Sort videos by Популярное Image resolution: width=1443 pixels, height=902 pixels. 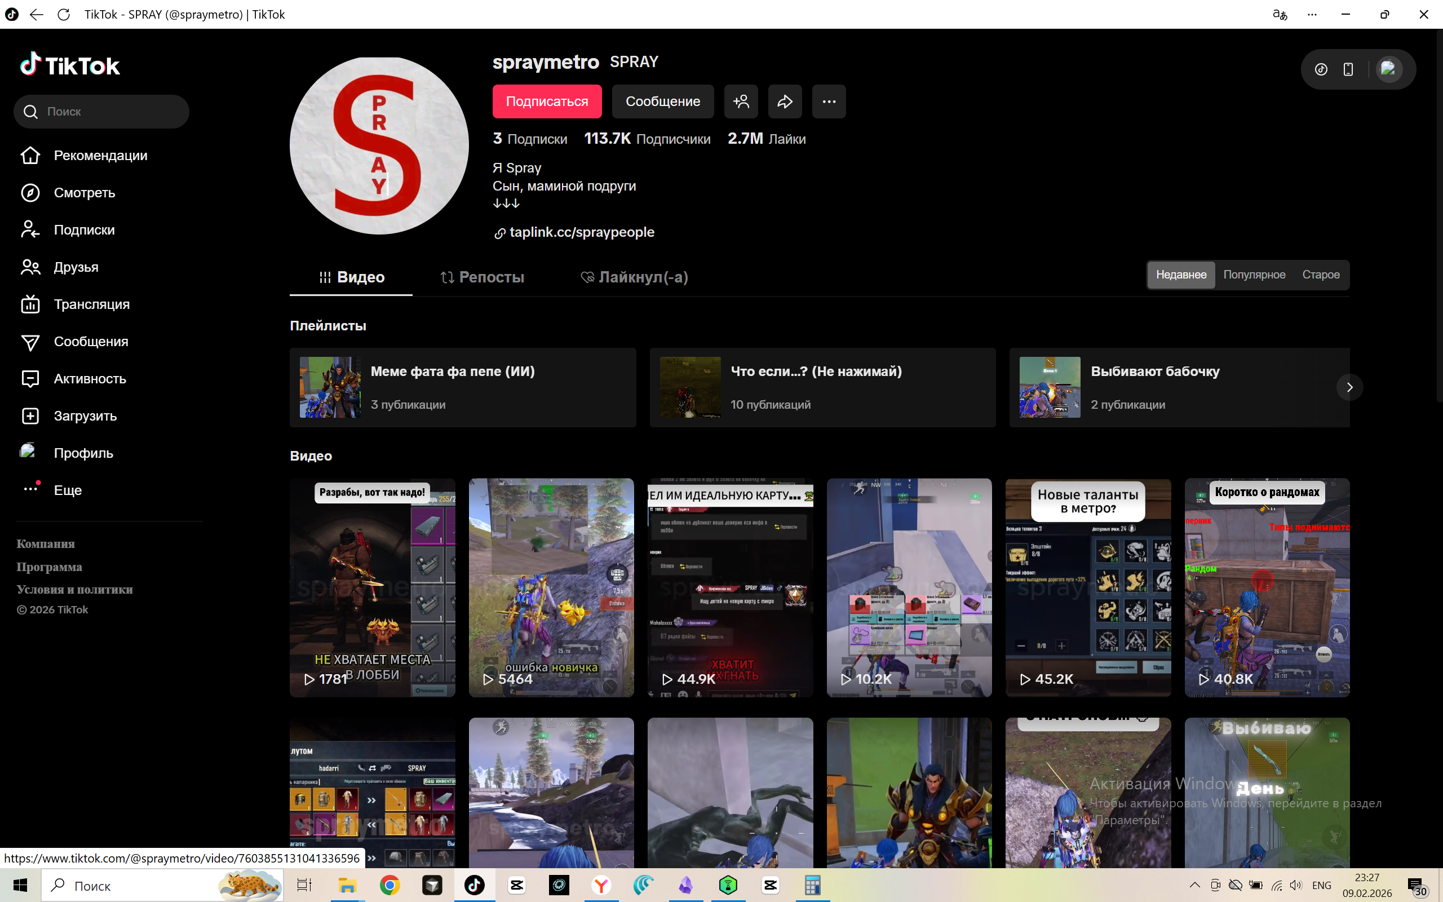(x=1254, y=275)
